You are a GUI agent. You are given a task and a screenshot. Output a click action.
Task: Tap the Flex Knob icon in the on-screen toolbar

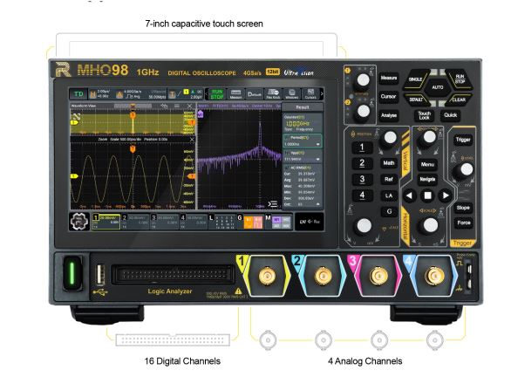273,94
